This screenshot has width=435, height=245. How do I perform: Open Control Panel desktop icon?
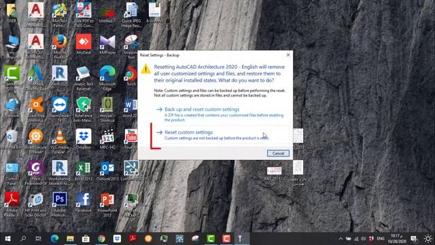tap(12, 174)
